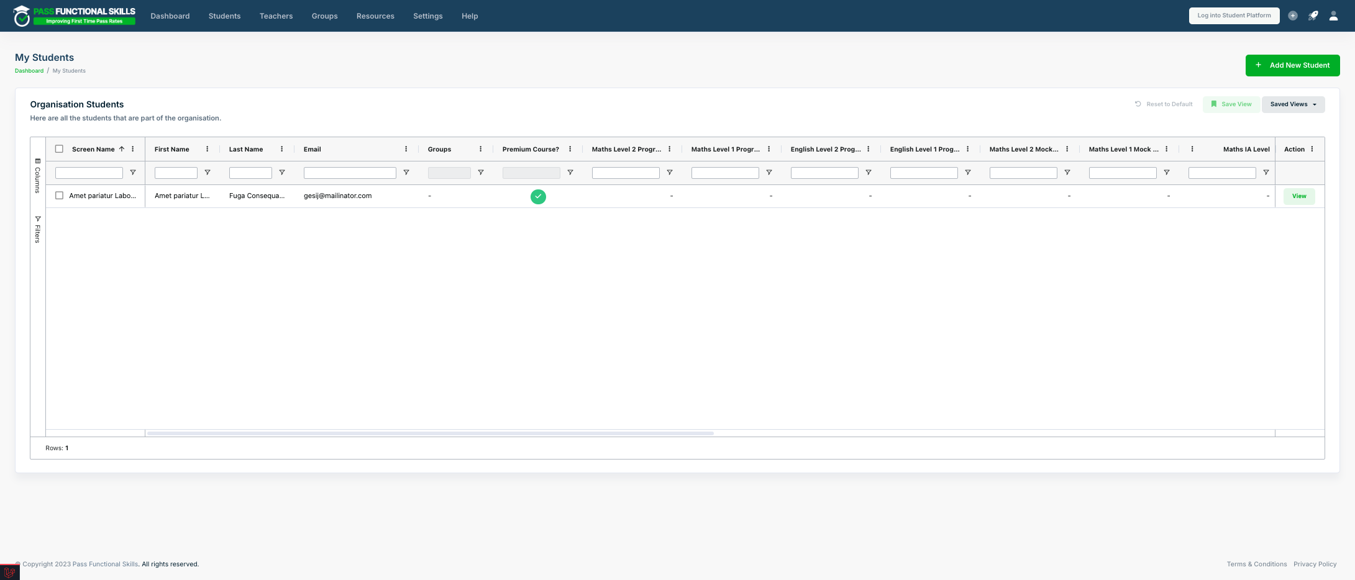Open the Premium Course? column menu dots
The width and height of the screenshot is (1355, 580).
[x=570, y=149]
